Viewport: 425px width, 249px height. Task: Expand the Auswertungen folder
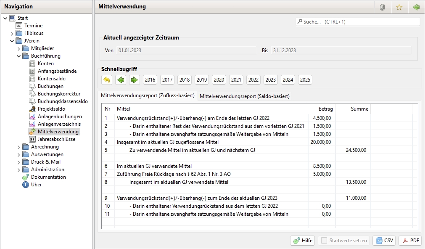(19, 154)
